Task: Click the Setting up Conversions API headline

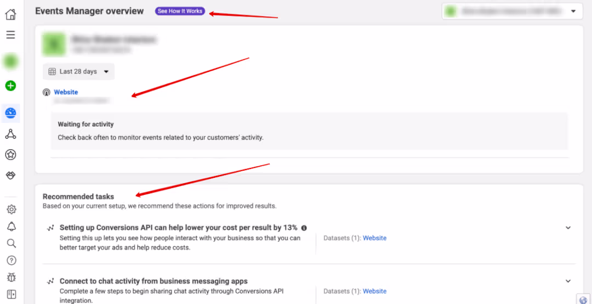Action: click(179, 228)
